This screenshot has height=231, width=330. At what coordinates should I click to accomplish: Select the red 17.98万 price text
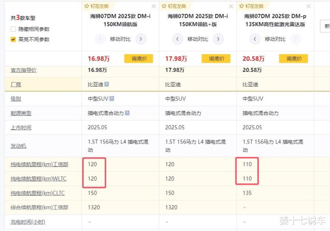coord(176,59)
